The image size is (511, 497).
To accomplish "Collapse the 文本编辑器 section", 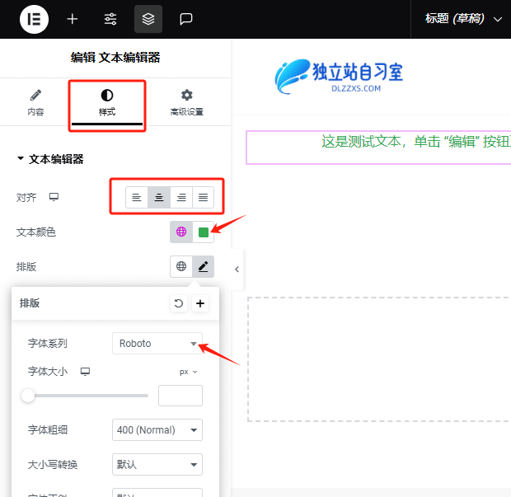I will coord(50,159).
